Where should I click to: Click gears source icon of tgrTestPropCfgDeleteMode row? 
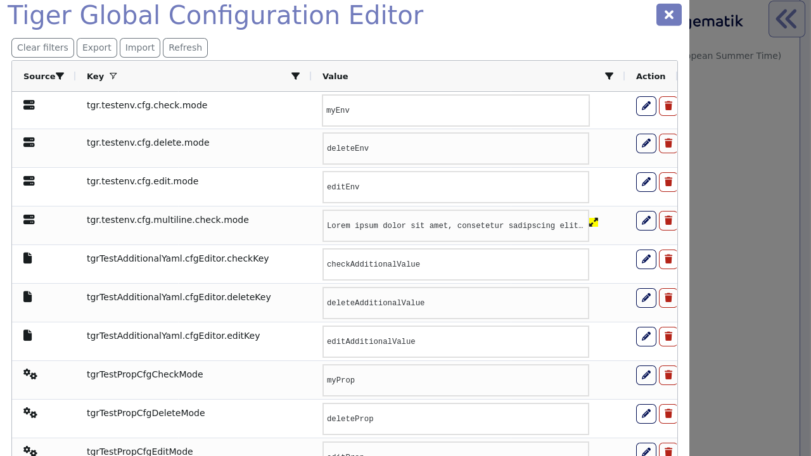point(30,413)
